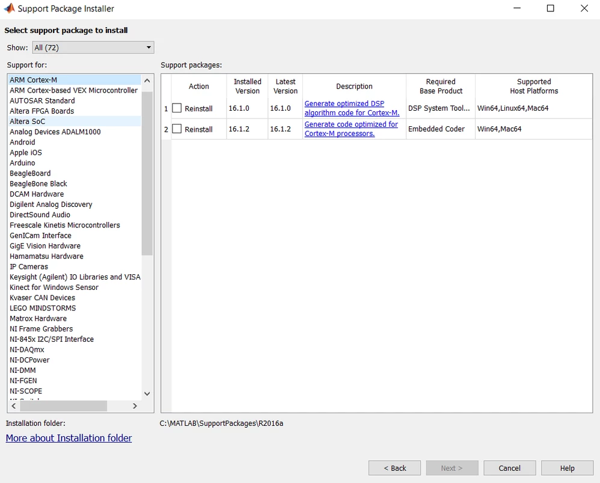Click the horizontal scrollbar thumb under the support list
600x483 pixels.
click(x=63, y=405)
